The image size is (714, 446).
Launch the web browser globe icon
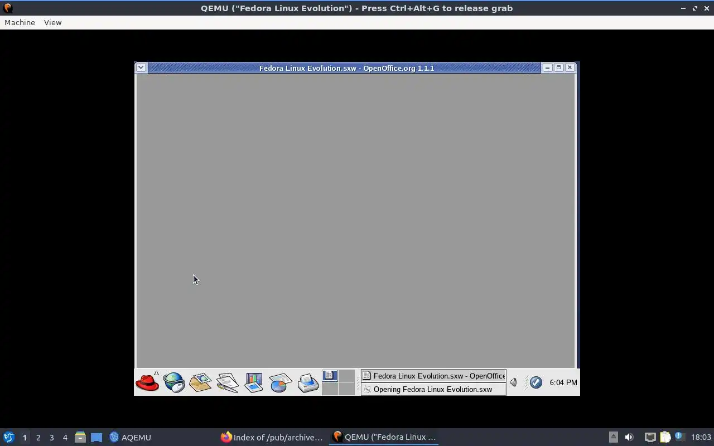[x=174, y=382]
